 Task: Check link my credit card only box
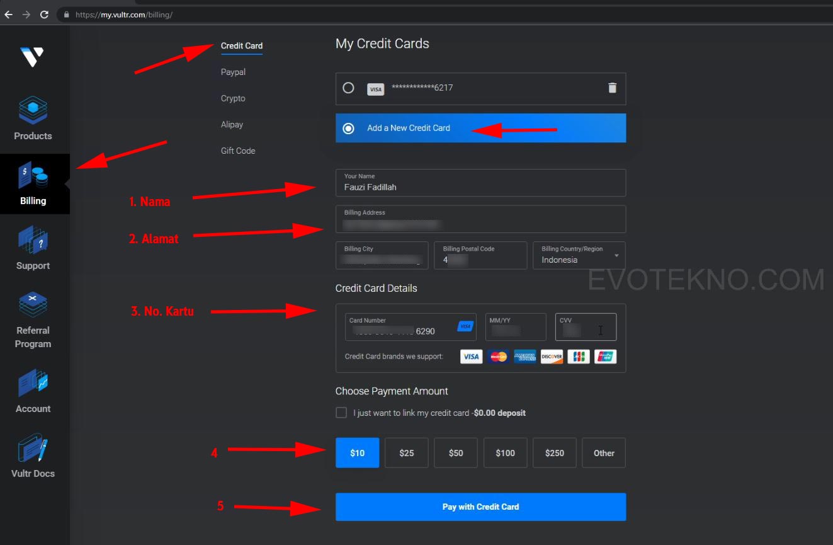341,413
